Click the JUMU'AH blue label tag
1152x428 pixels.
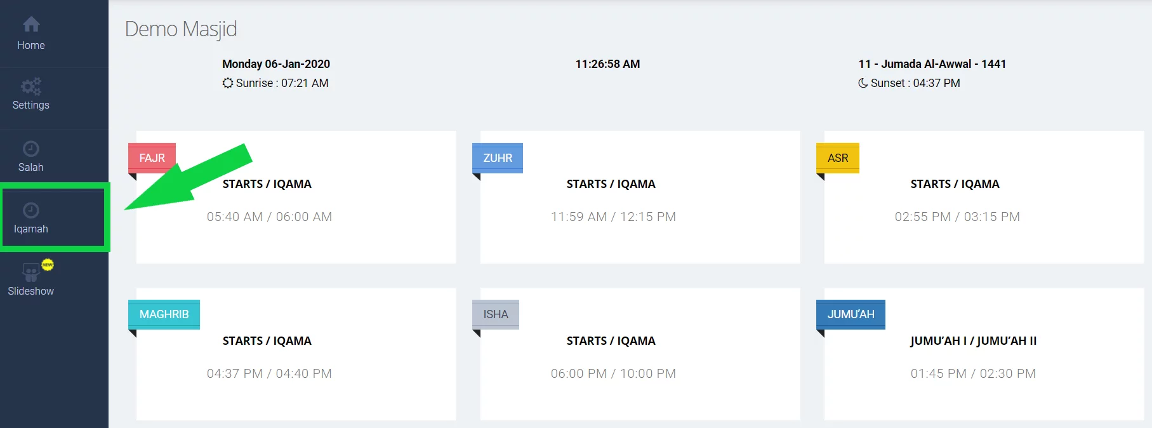(851, 314)
